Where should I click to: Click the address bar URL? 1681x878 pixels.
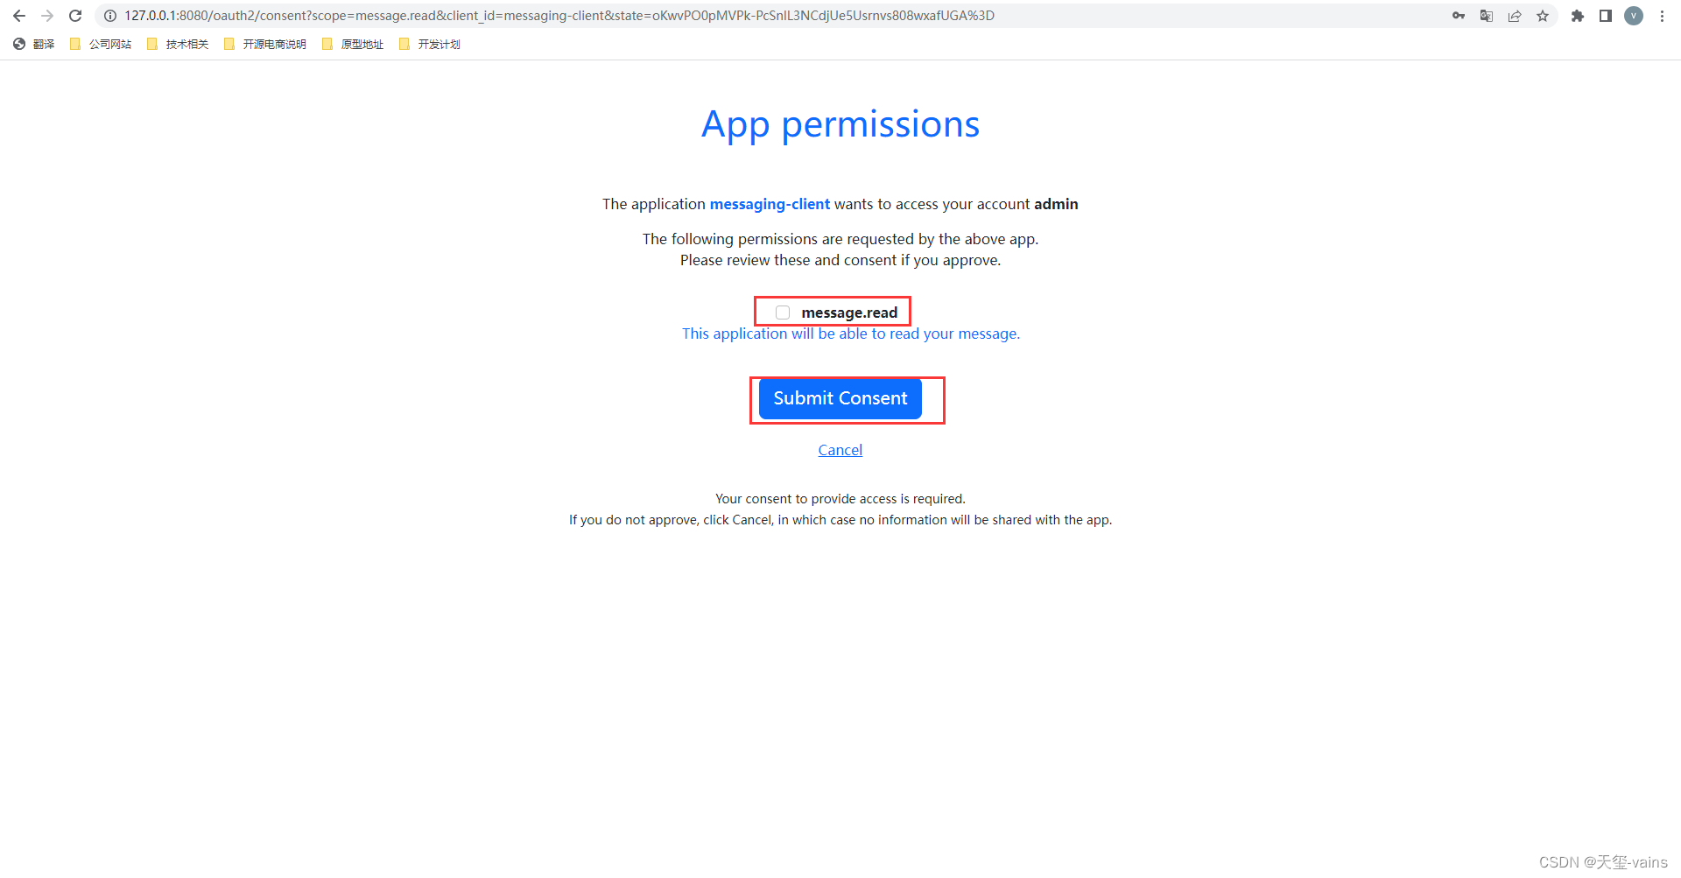coord(559,16)
